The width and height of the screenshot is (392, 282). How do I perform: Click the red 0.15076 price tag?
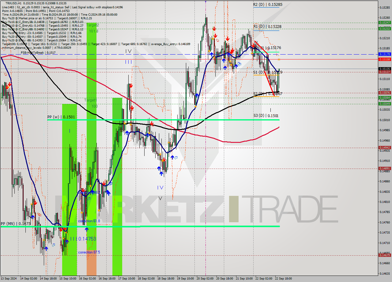(385, 93)
